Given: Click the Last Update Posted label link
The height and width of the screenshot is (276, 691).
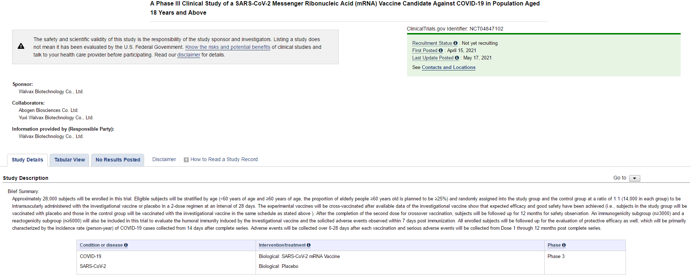Looking at the screenshot, I should click(x=432, y=58).
